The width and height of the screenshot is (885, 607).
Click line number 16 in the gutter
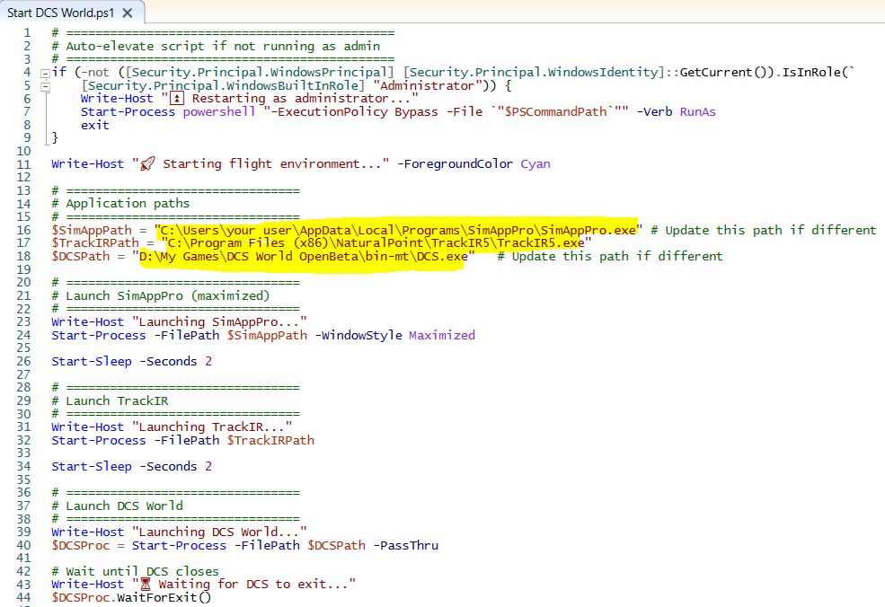pyautogui.click(x=25, y=230)
